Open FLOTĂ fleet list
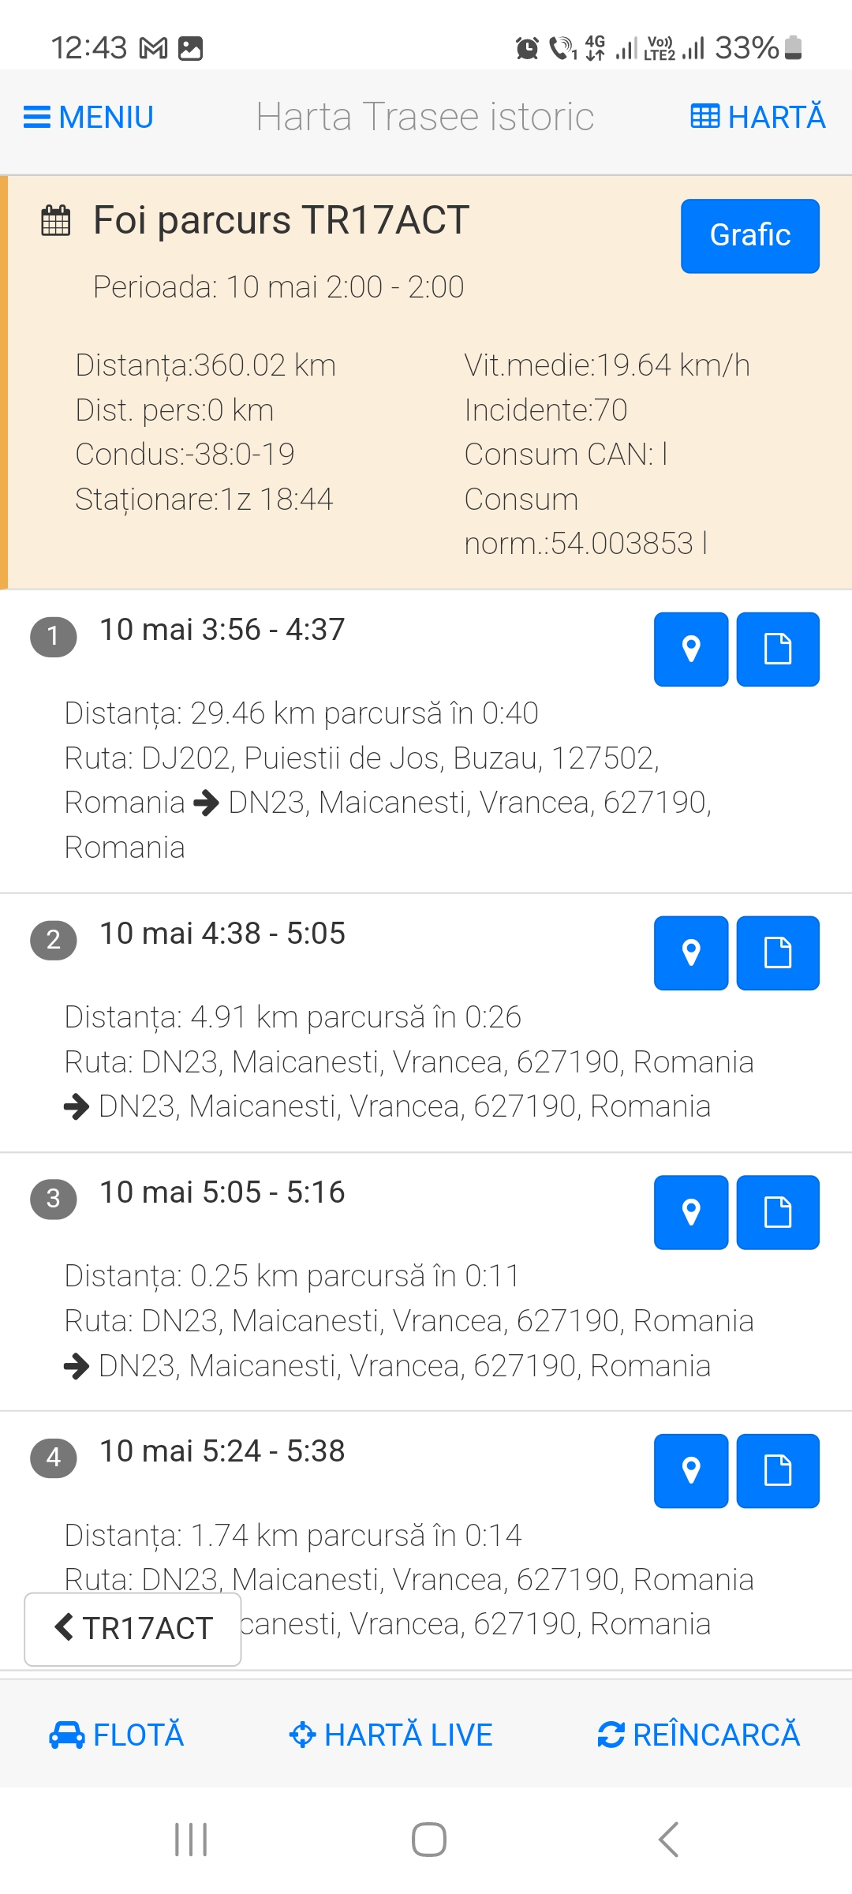The width and height of the screenshot is (852, 1894). [116, 1735]
